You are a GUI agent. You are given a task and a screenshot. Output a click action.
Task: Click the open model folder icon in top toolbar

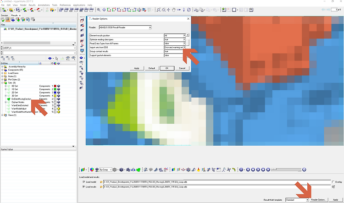point(11,10)
